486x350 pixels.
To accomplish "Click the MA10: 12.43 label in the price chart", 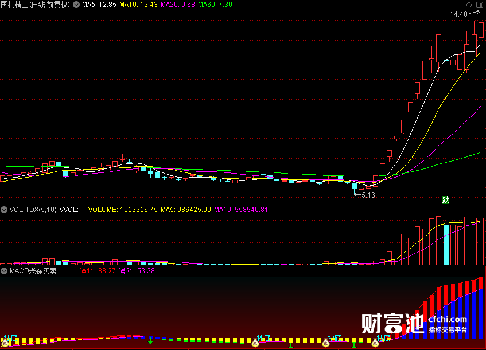I will tap(138, 5).
